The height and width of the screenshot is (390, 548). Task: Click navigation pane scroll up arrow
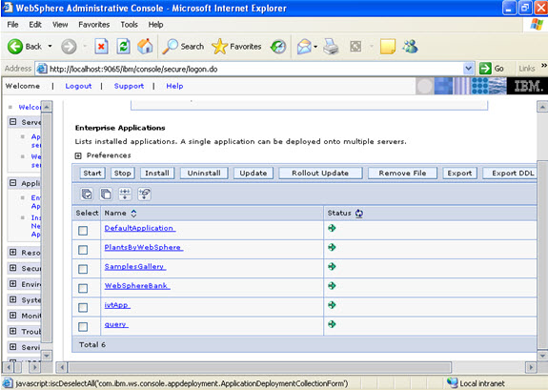tap(47, 106)
